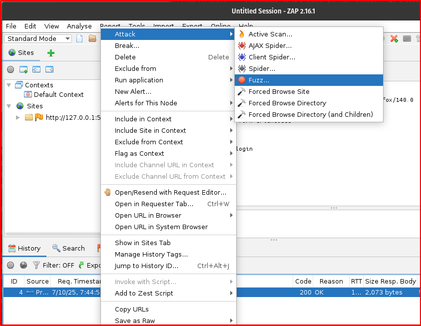Screen dimensions: 421x326
Task: Sort history by Size Resp. Body header
Action: (x=391, y=281)
